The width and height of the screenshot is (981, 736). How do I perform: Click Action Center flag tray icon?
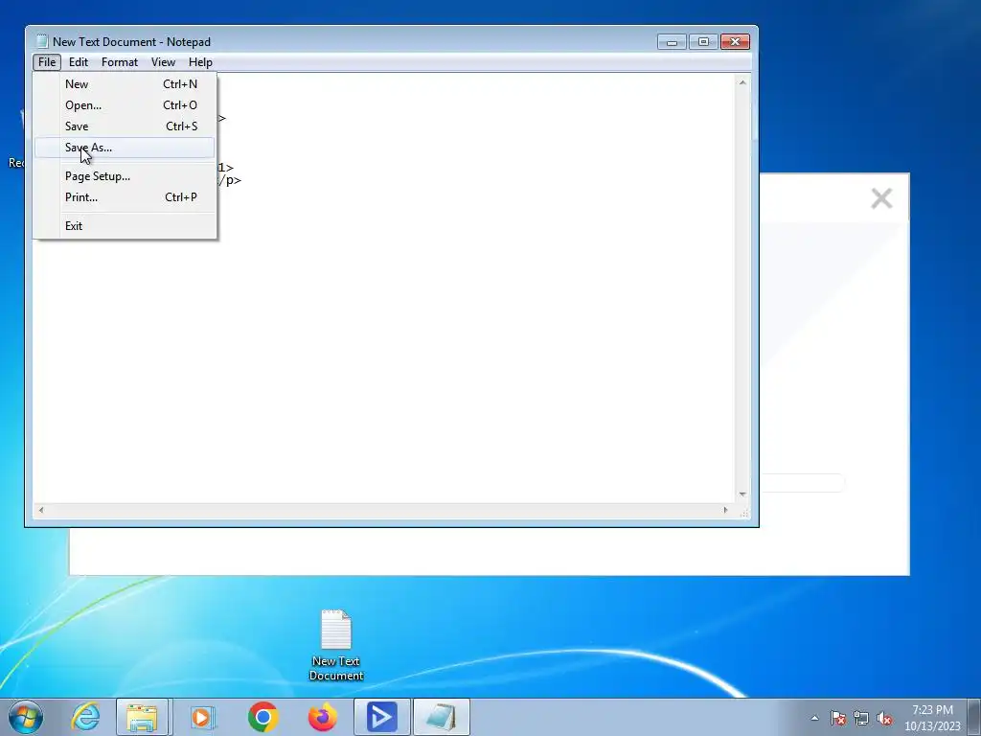[838, 718]
